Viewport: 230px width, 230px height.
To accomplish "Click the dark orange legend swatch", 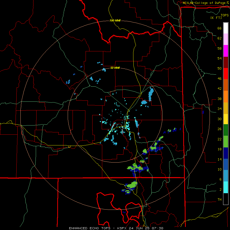I will tap(226, 85).
